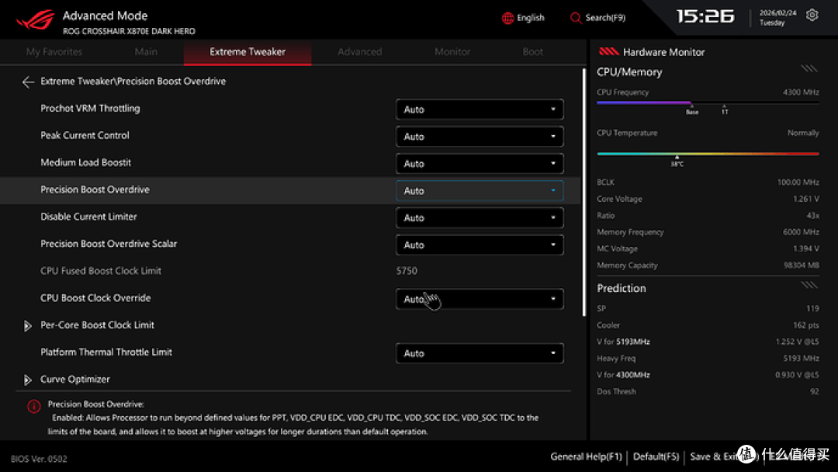Click the CPU Temperature color bar
The height and width of the screenshot is (472, 838).
coord(708,154)
